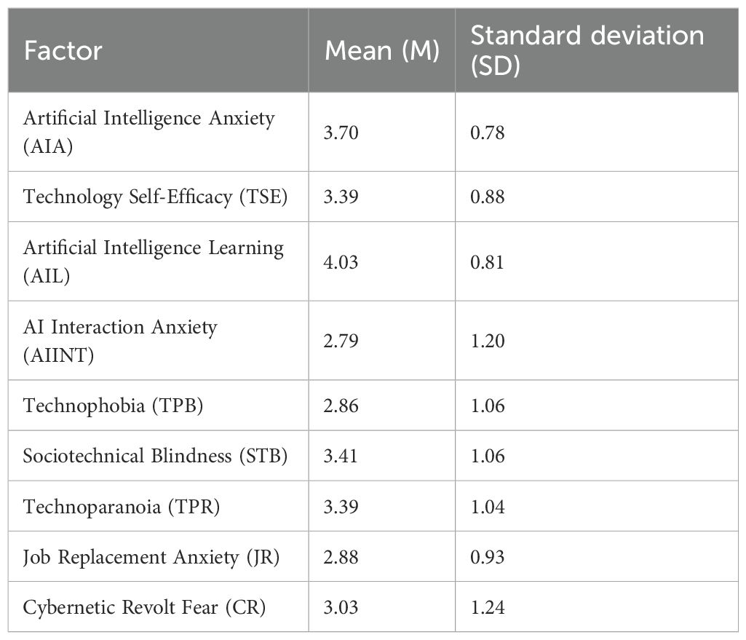
Task: Click the standard deviation value 0.78
Action: click(x=488, y=133)
